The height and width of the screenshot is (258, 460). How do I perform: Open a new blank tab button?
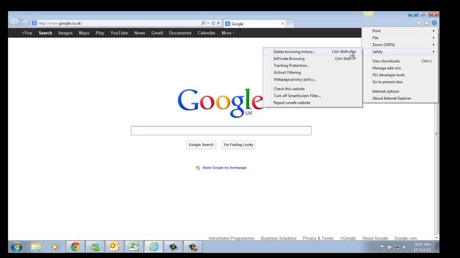click(291, 24)
